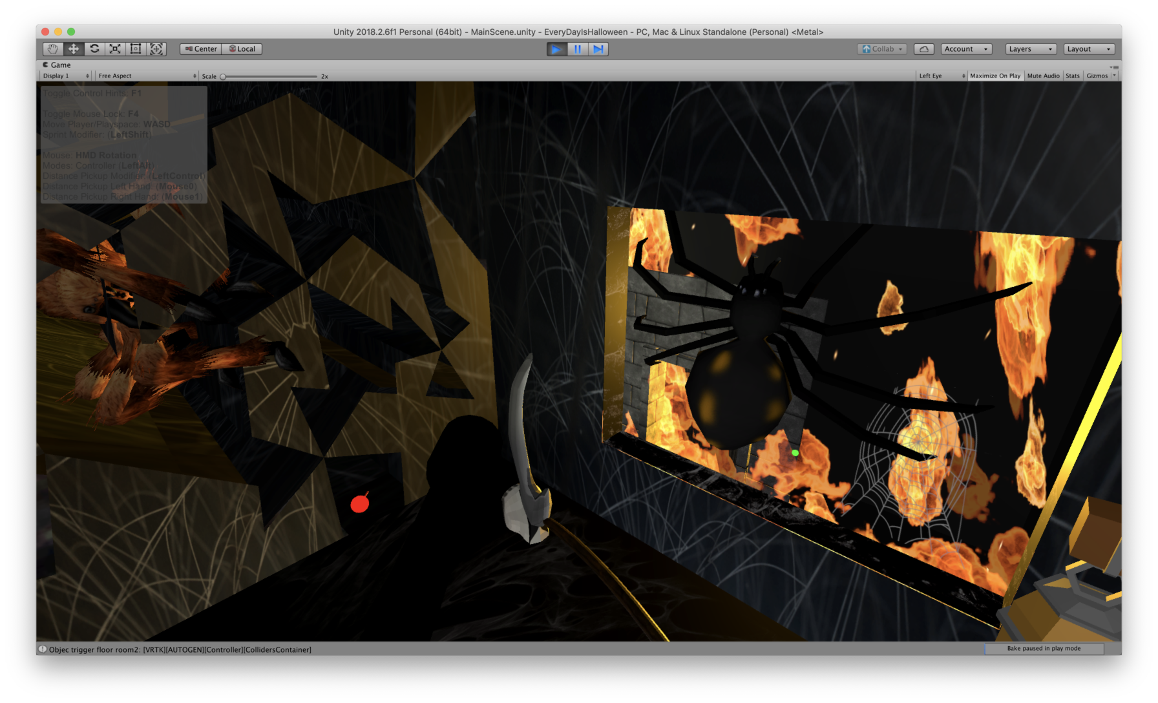Select the Hand tool
The width and height of the screenshot is (1158, 703).
coord(53,49)
